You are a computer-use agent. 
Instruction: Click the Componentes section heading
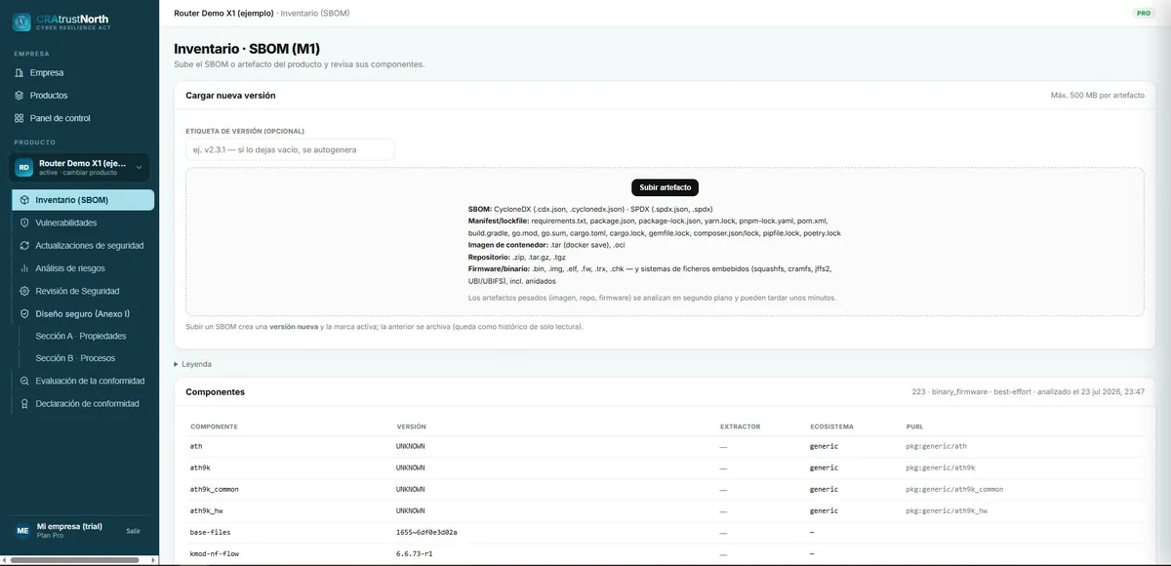[215, 391]
